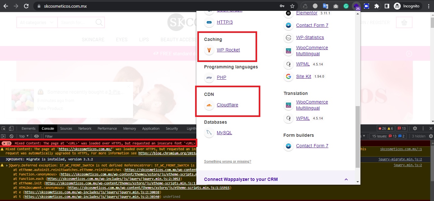Image resolution: width=434 pixels, height=201 pixels.
Task: Click the 13 issues counter in the DevTools tab bar
Action: click(x=402, y=128)
